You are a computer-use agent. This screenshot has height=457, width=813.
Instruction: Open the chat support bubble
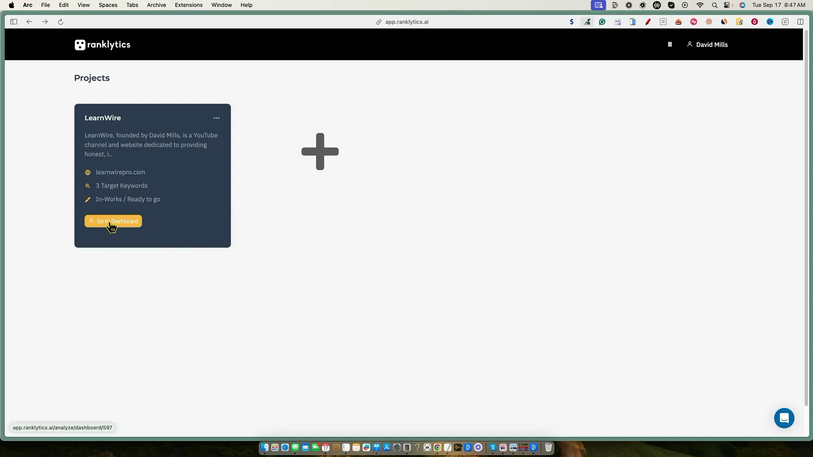coord(784,418)
